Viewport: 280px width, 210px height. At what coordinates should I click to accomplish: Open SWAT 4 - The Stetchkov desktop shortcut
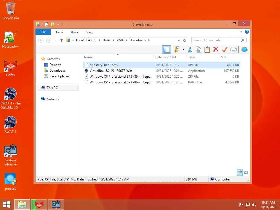11,98
